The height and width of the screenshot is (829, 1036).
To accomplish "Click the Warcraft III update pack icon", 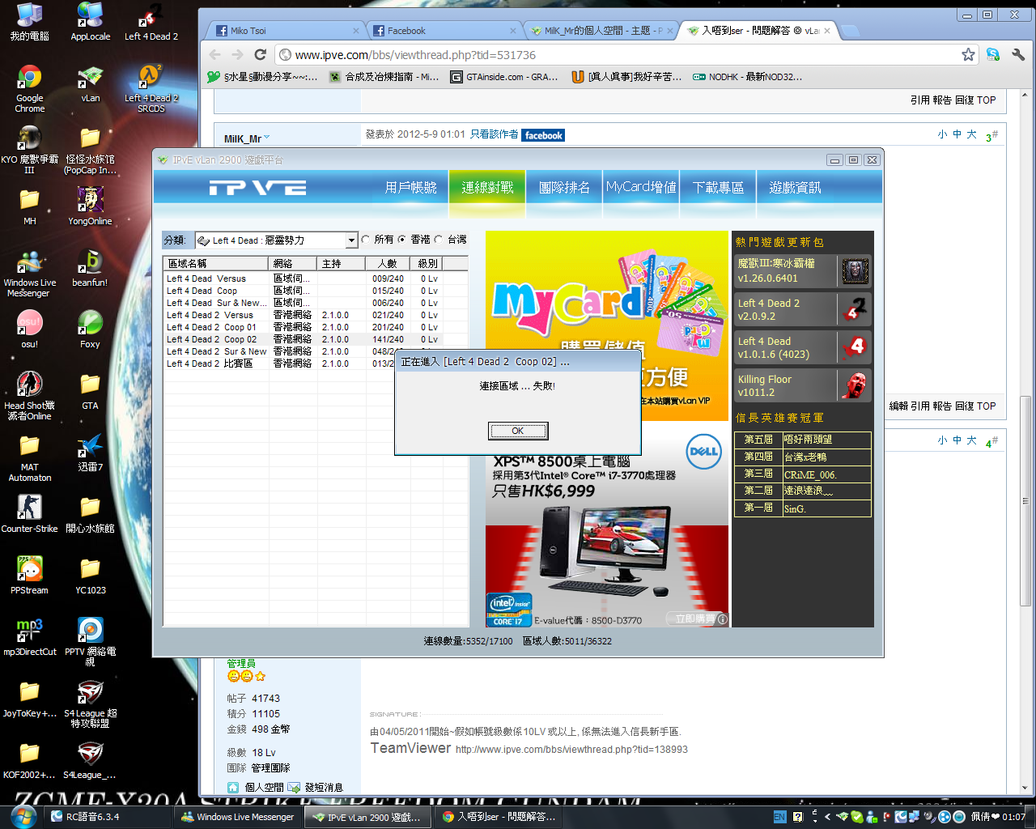I will [x=855, y=271].
